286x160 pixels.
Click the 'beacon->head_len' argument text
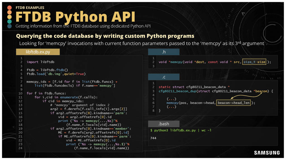click(x=233, y=103)
